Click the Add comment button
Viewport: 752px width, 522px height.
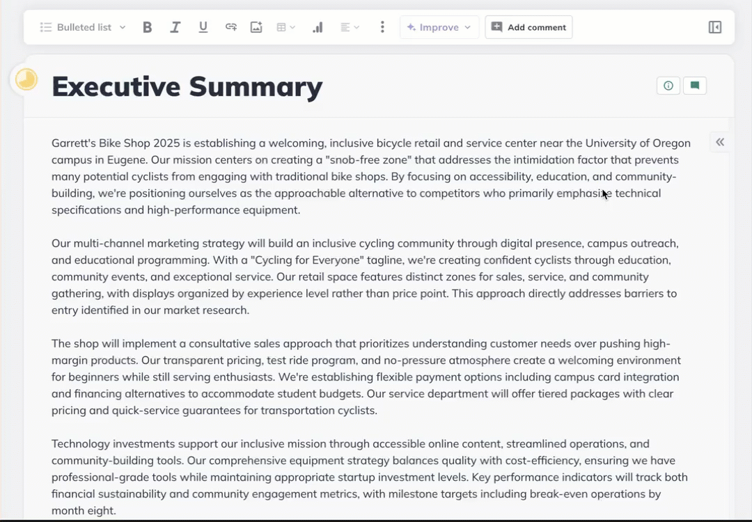click(528, 27)
